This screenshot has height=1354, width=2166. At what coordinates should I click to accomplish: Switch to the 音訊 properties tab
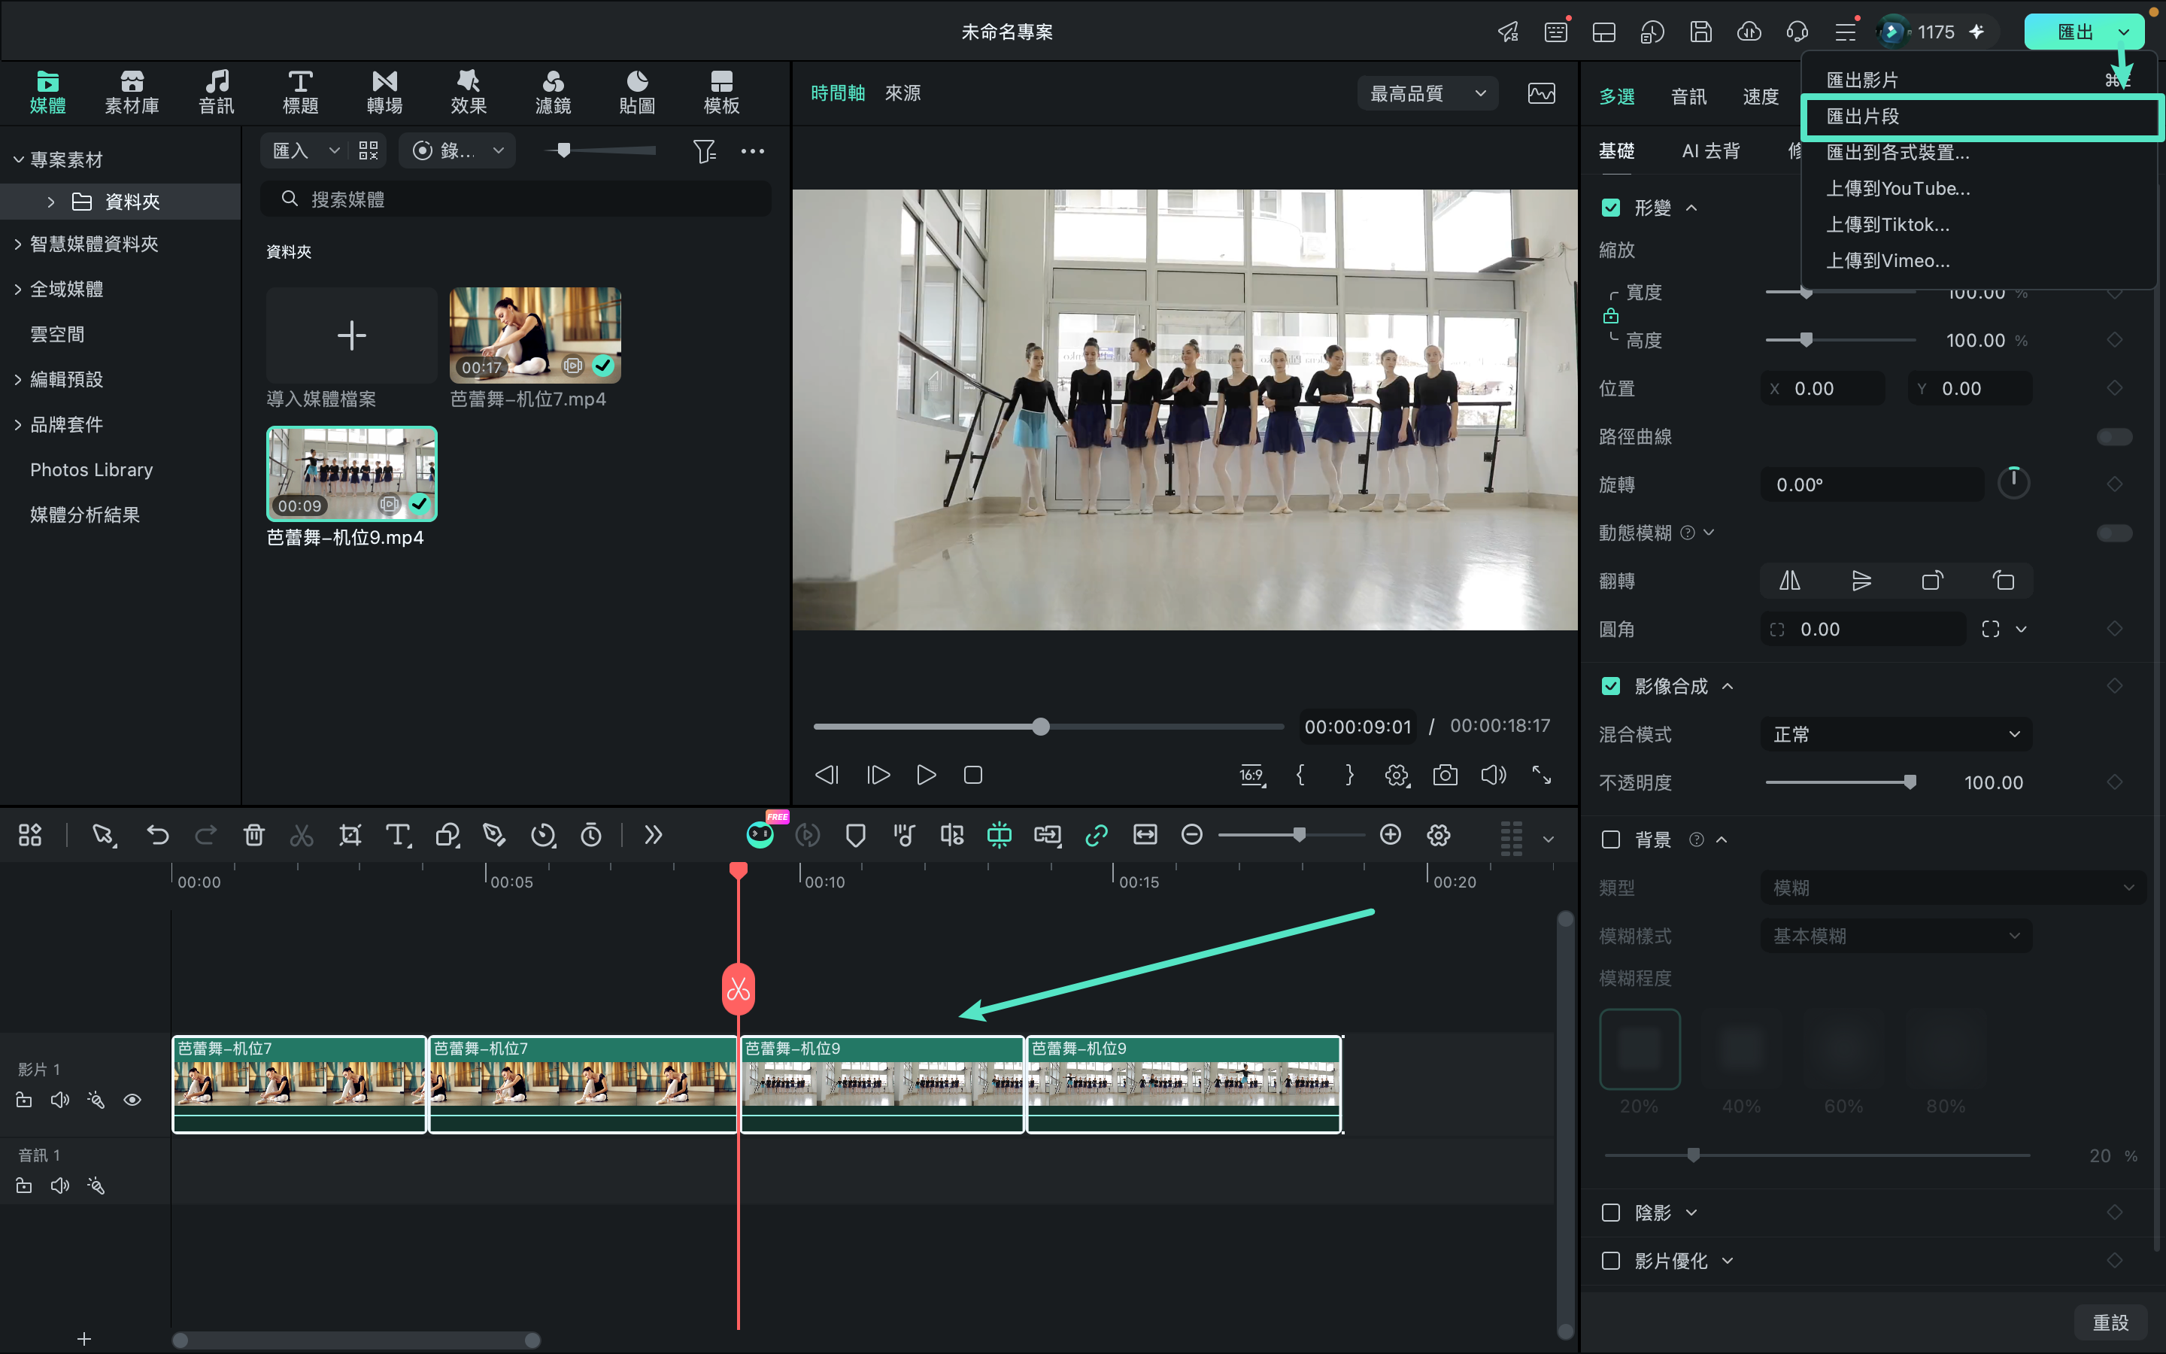[x=1688, y=97]
